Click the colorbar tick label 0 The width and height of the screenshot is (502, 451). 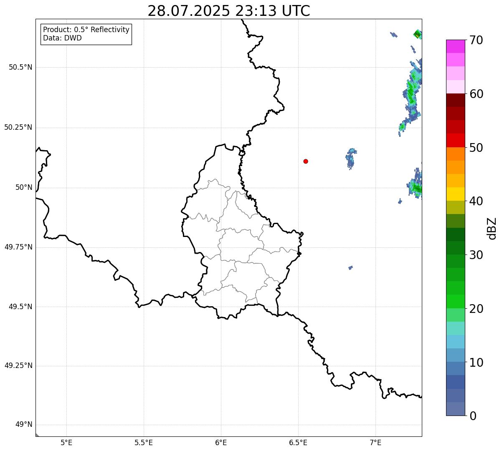(473, 416)
